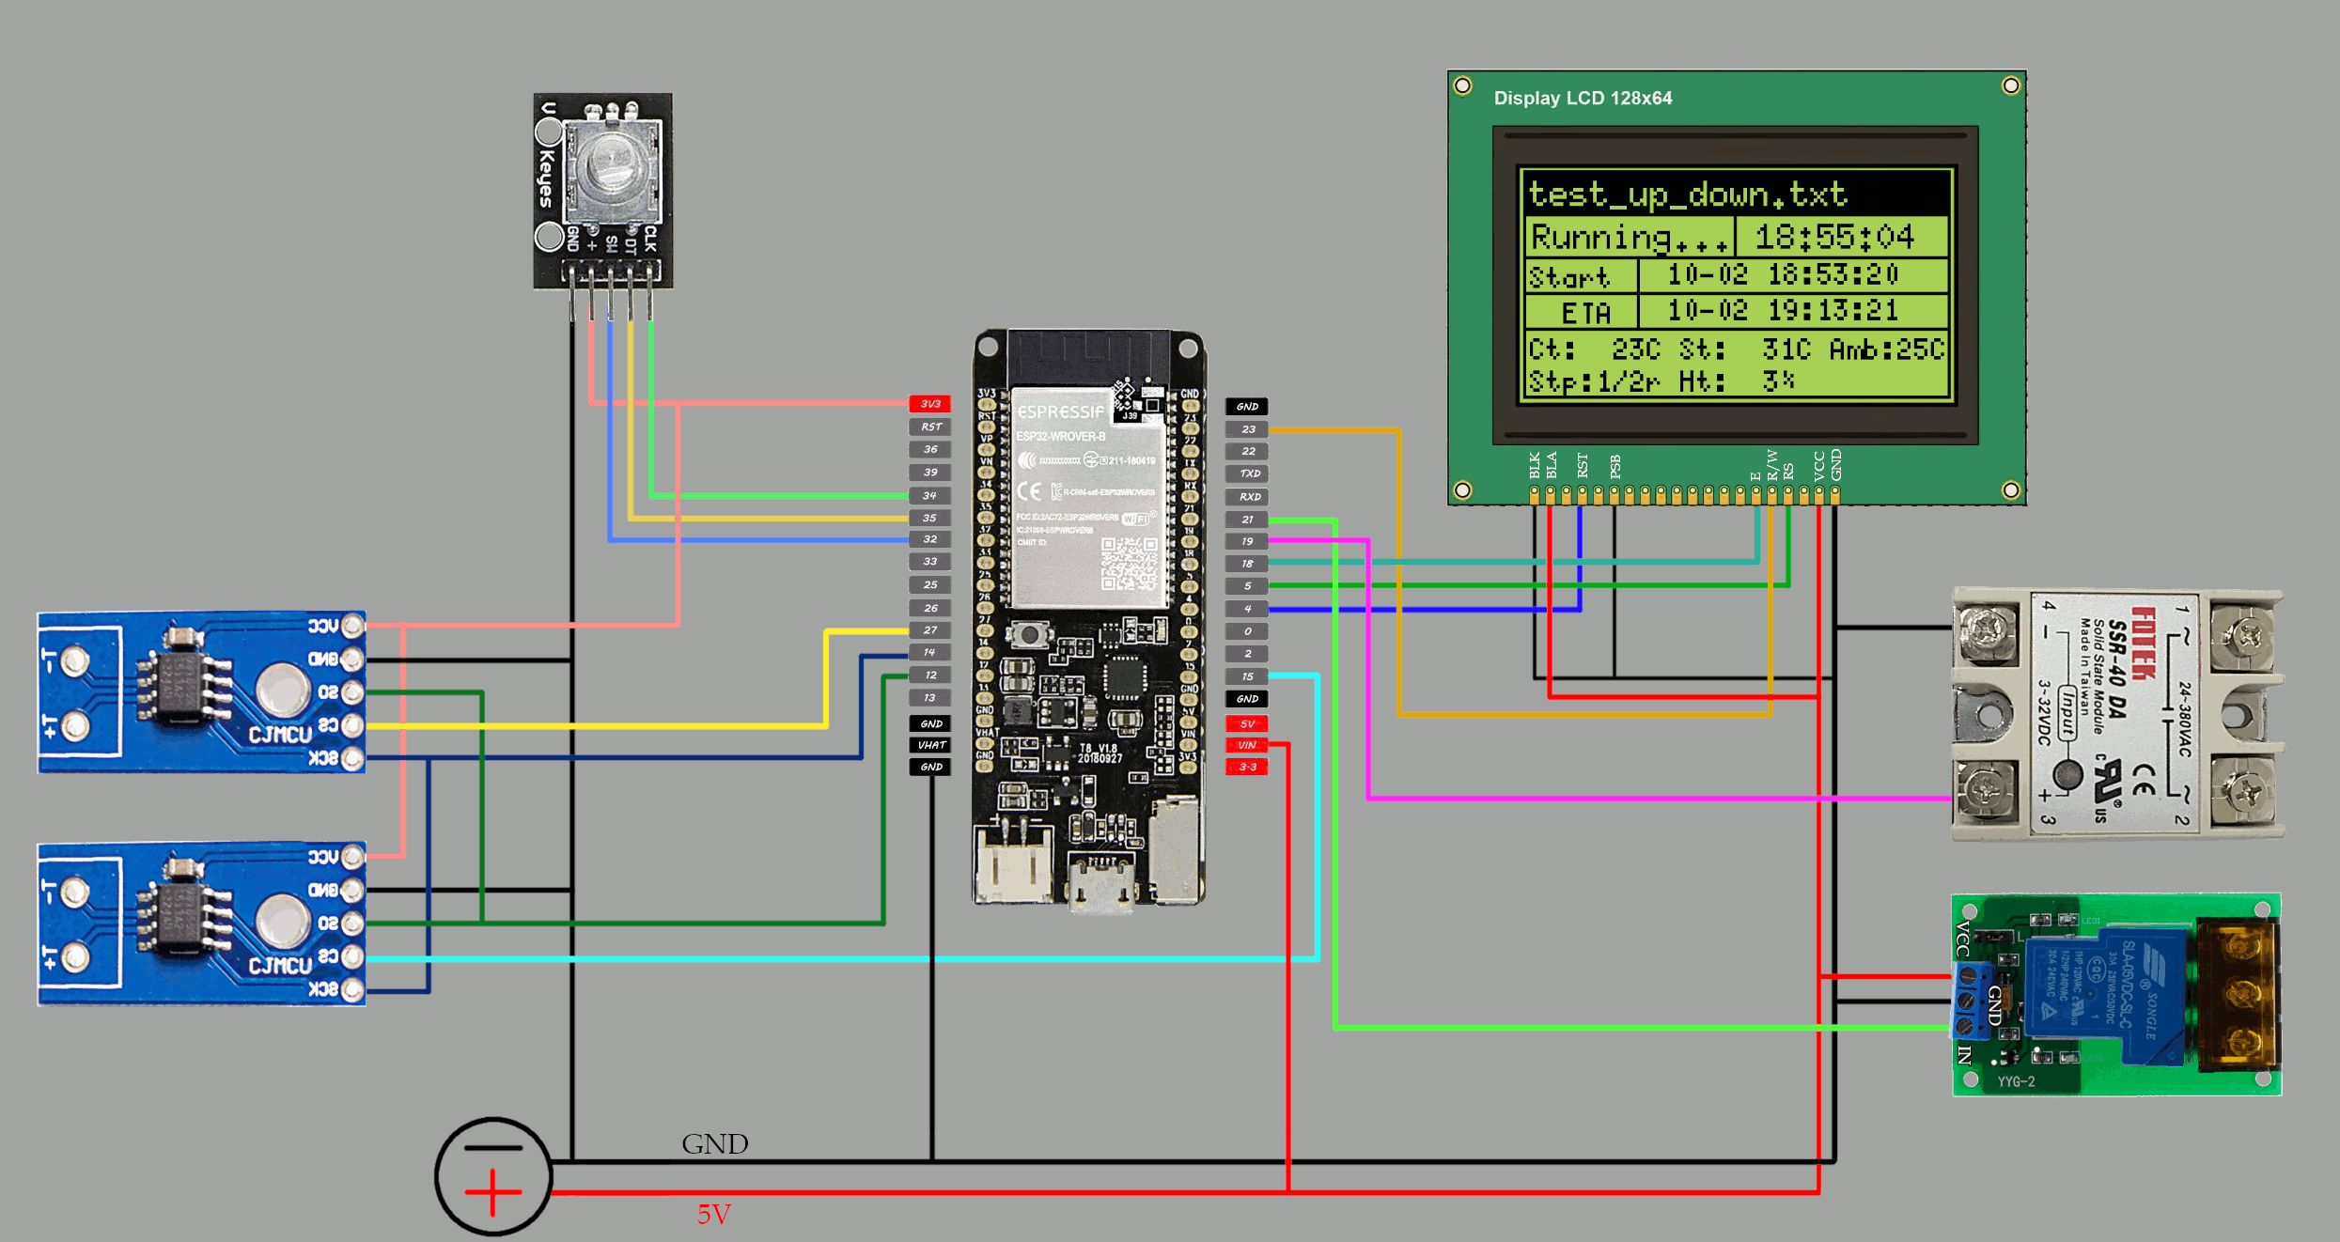The height and width of the screenshot is (1242, 2340).
Task: Click the red '3V3' pin label
Action: (930, 404)
